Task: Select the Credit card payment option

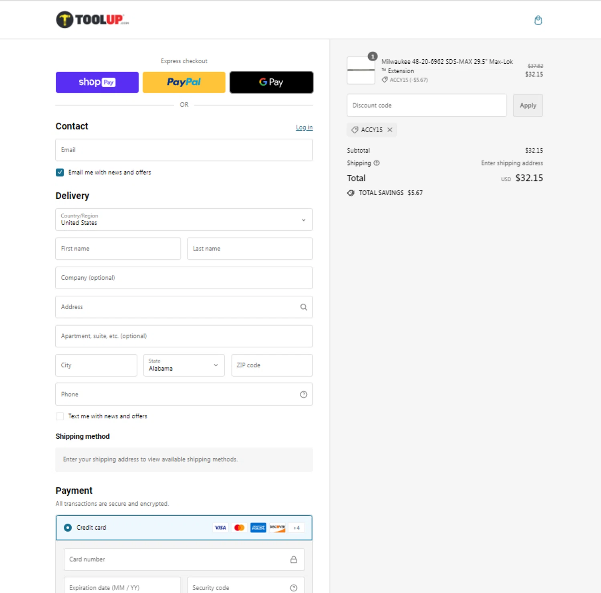Action: tap(68, 528)
